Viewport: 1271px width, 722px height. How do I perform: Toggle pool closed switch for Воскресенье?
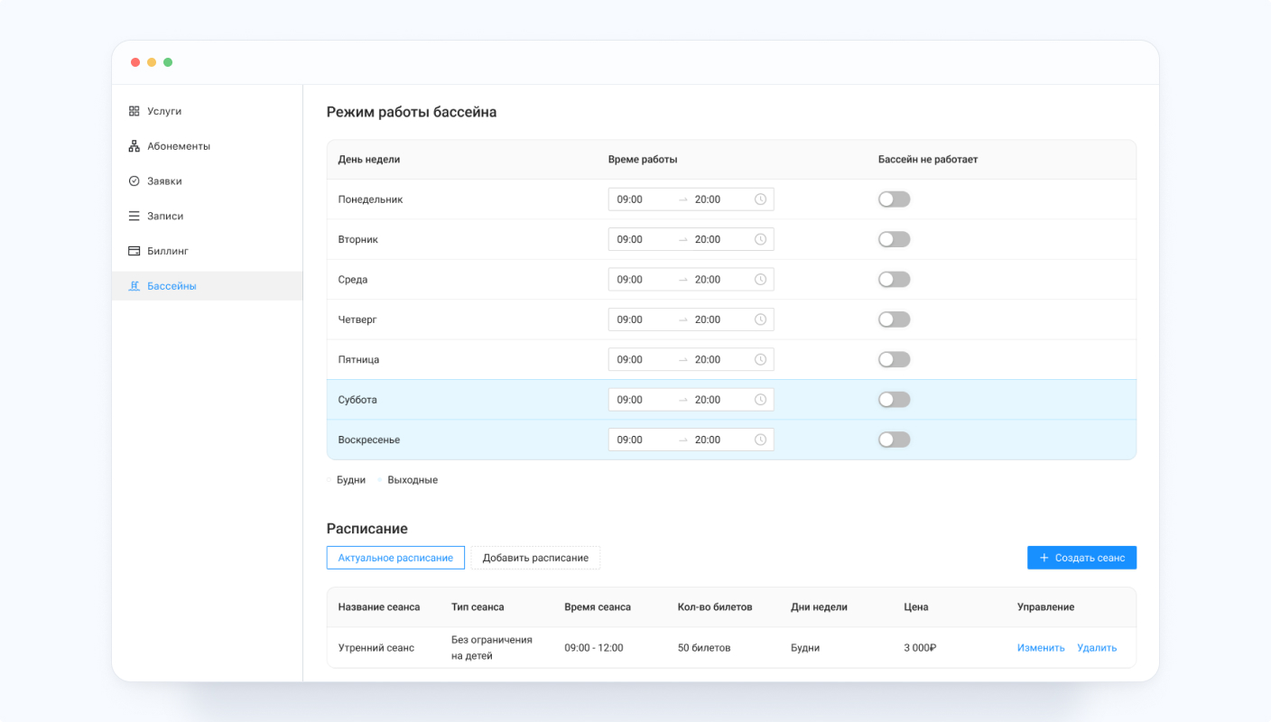click(x=894, y=440)
